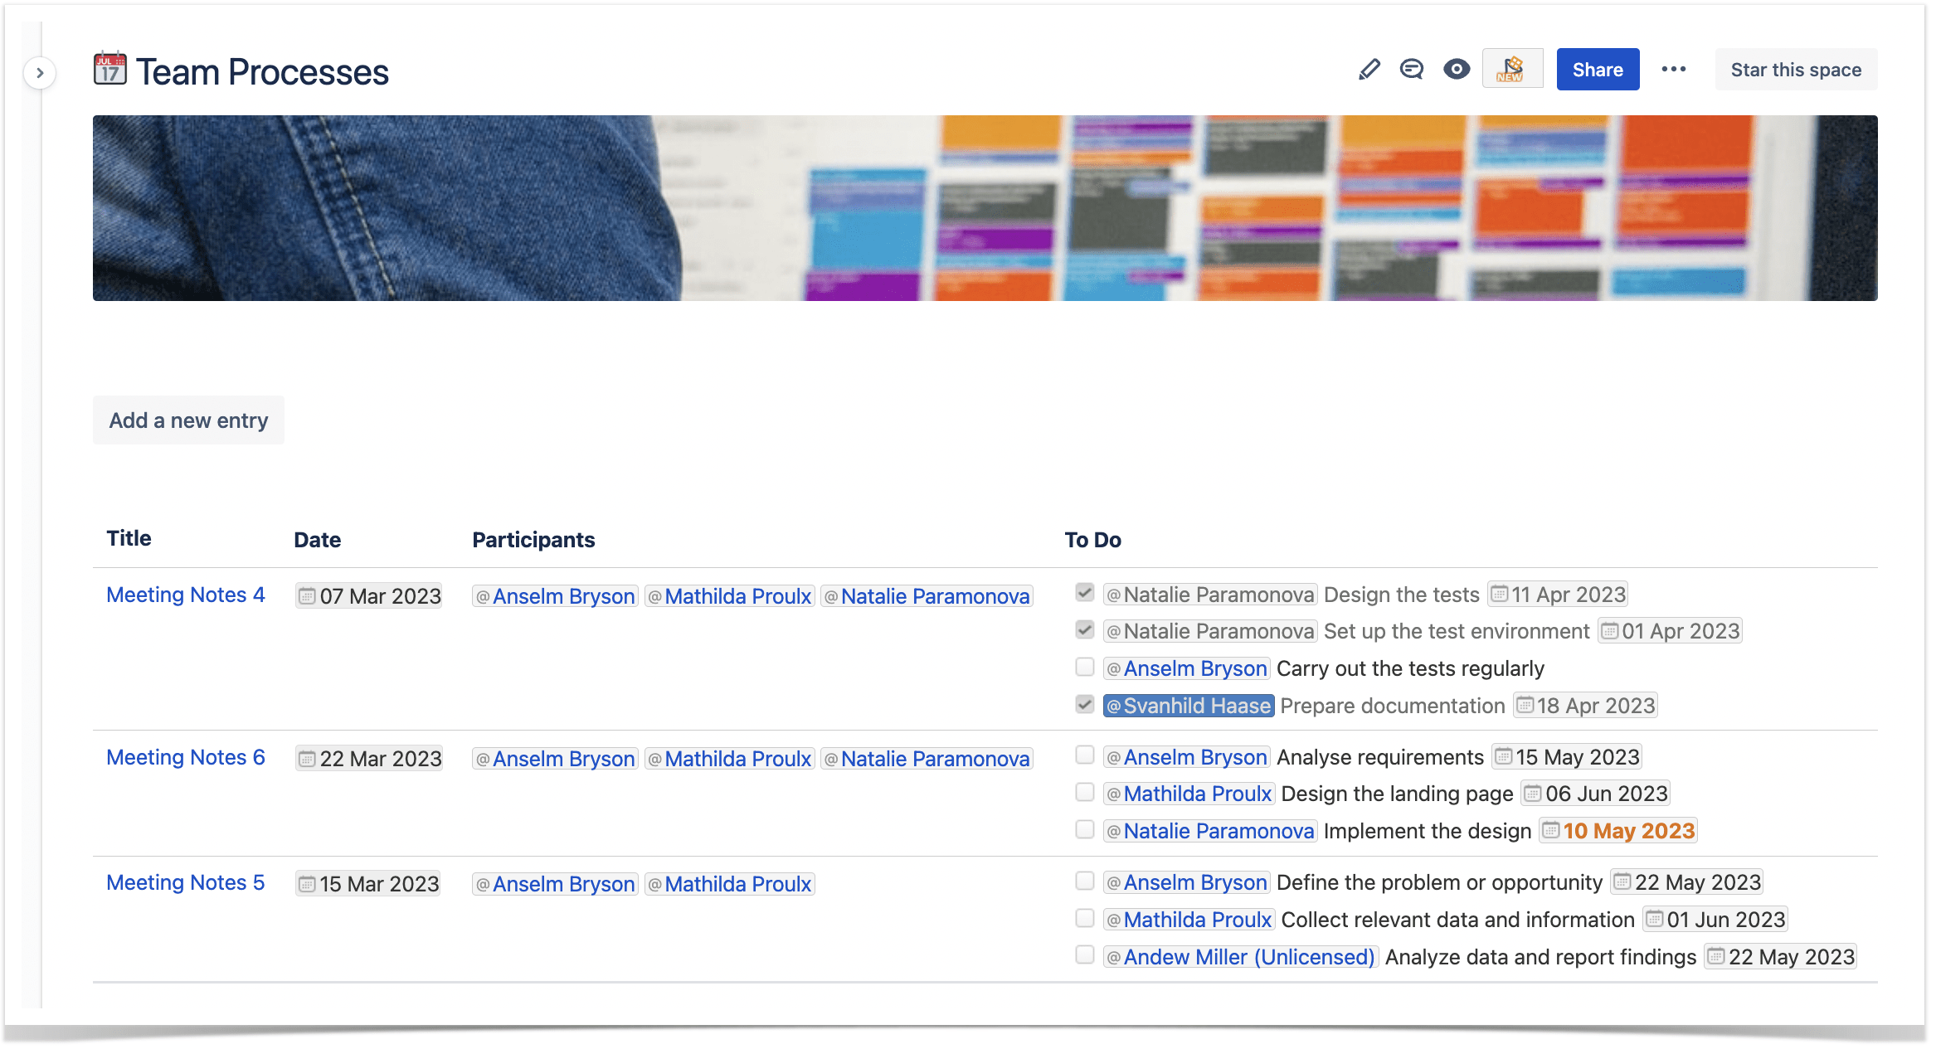Uncheck the Prepare documentation task
This screenshot has height=1049, width=1936.
point(1085,705)
